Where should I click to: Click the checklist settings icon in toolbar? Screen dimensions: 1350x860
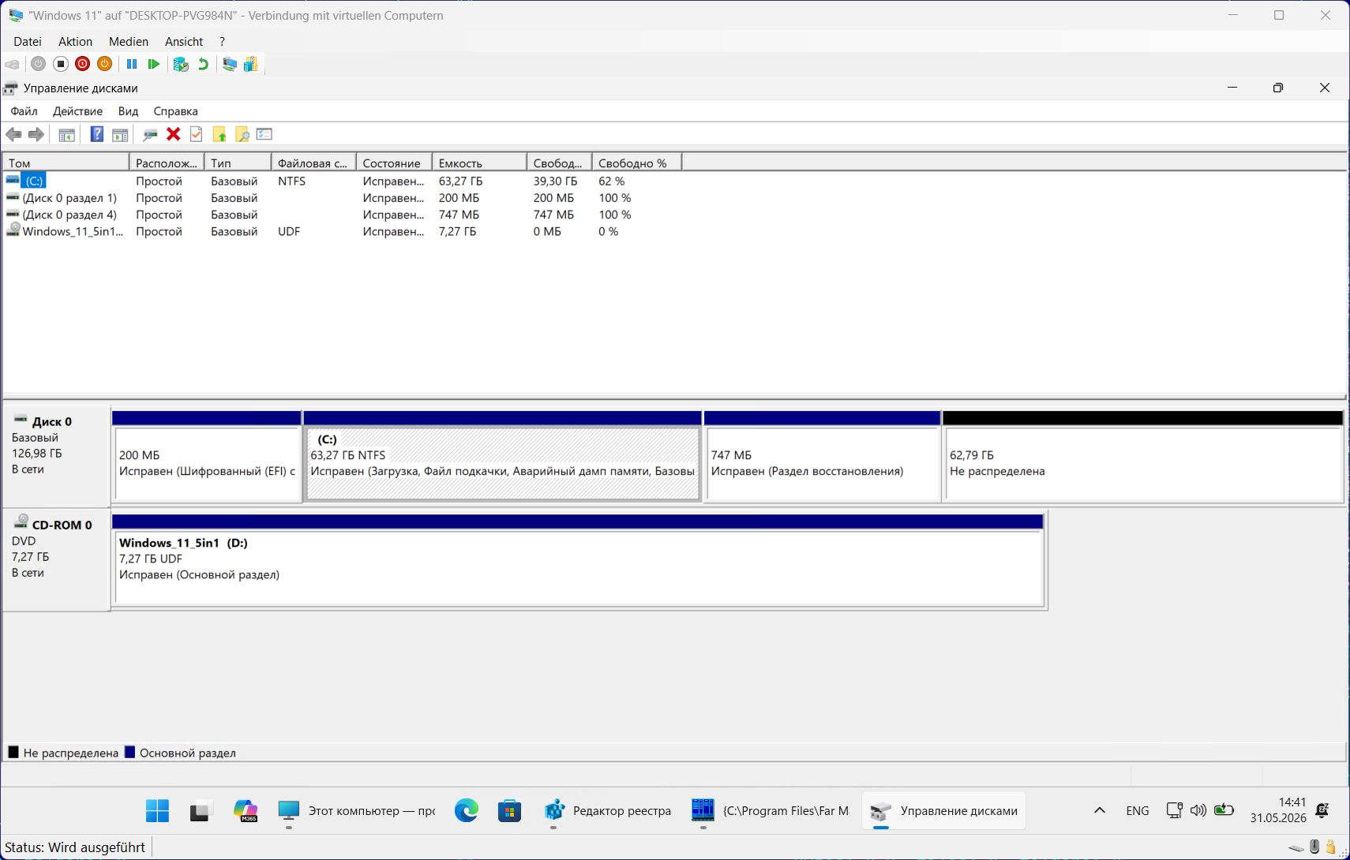(264, 134)
